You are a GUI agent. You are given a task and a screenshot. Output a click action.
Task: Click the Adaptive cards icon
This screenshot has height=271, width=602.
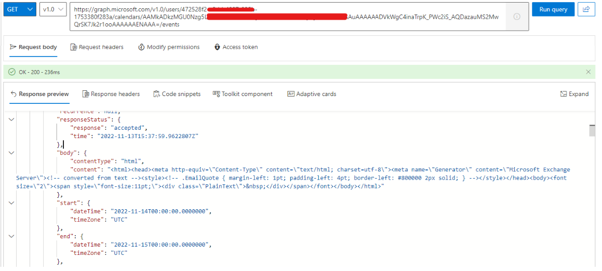(291, 94)
